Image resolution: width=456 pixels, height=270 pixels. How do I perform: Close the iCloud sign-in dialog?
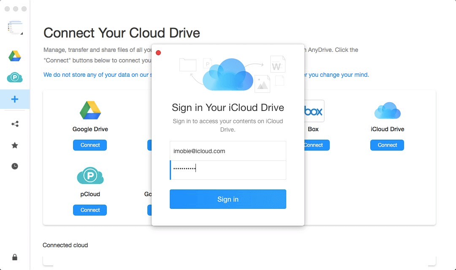coord(158,53)
